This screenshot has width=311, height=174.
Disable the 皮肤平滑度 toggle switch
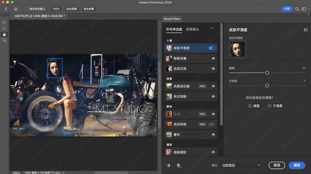tap(212, 48)
